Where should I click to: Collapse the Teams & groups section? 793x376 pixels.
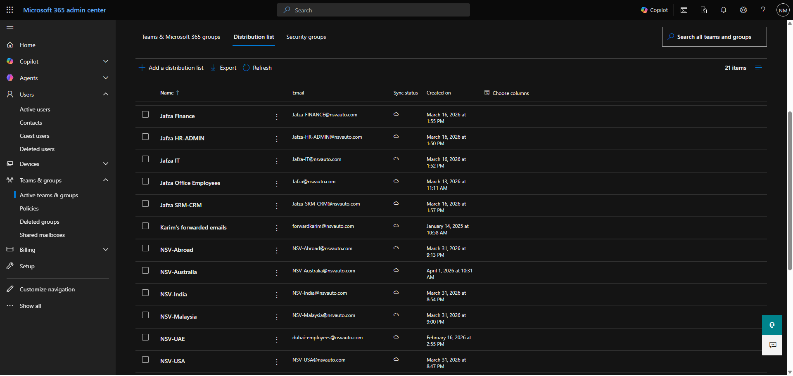tap(106, 180)
